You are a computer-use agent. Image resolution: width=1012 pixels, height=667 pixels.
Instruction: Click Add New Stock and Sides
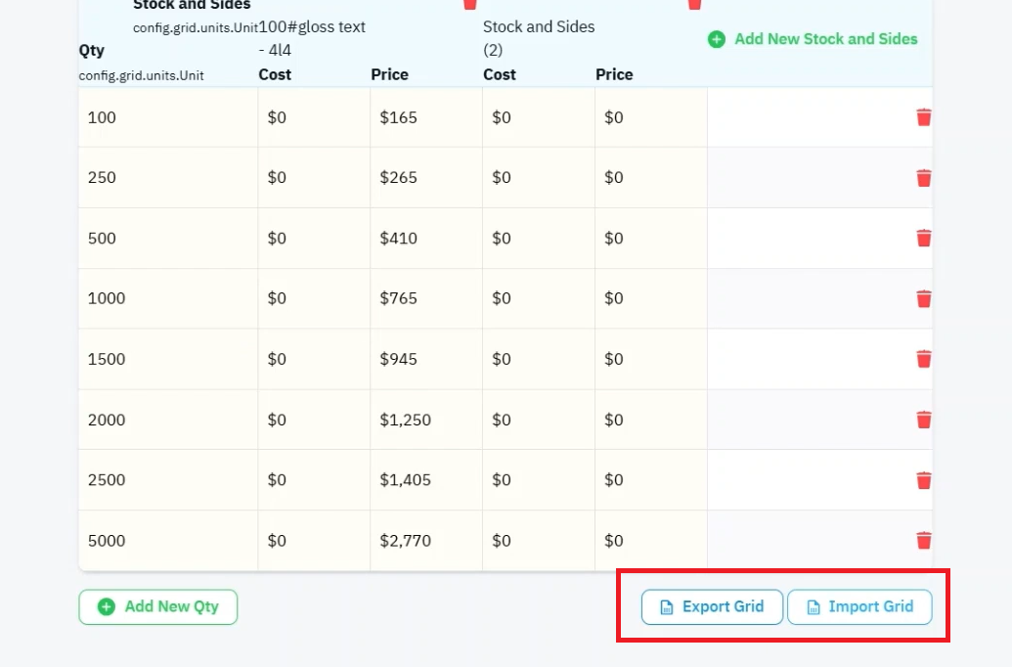point(813,39)
